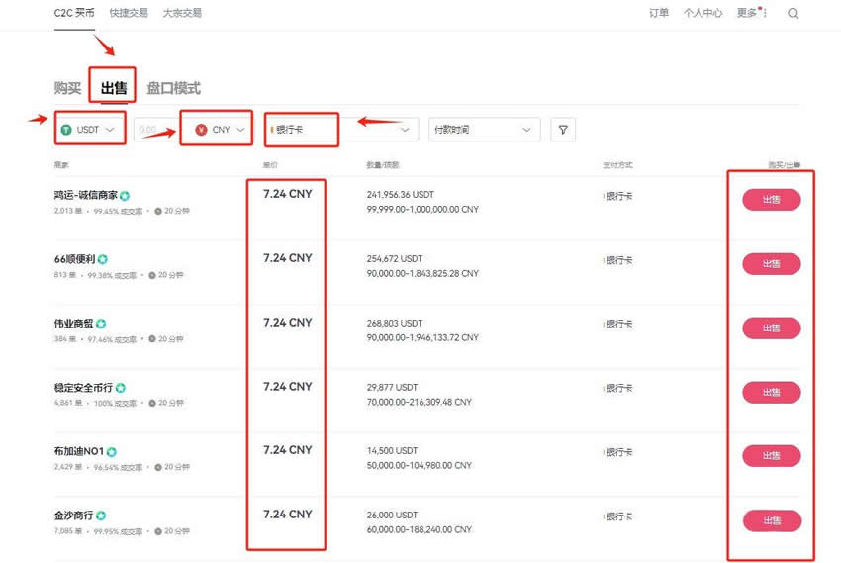The height and width of the screenshot is (563, 841).
Task: Click 出售 button for 布加迪NO1
Action: pos(772,456)
